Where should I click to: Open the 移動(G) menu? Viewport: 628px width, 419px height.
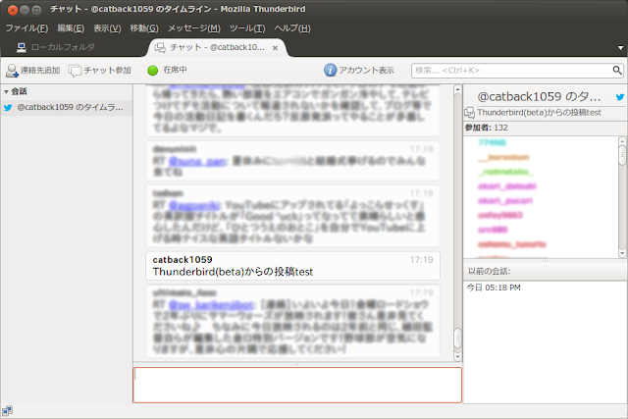(144, 28)
